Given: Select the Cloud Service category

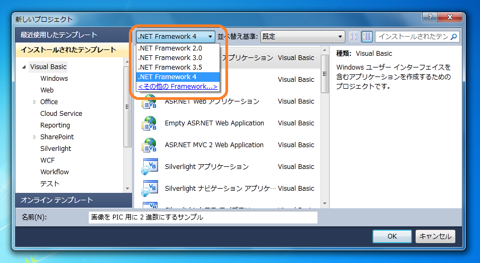Looking at the screenshot, I should click(61, 113).
